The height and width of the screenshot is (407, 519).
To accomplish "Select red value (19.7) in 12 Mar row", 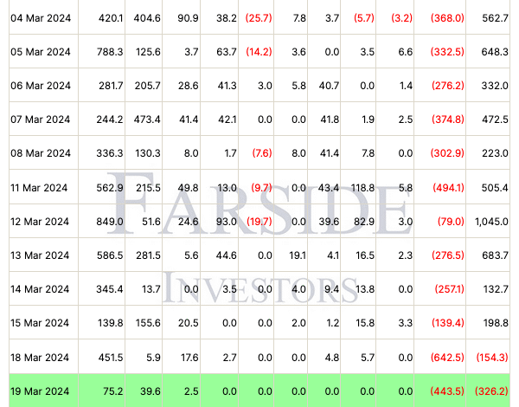I will click(x=259, y=222).
